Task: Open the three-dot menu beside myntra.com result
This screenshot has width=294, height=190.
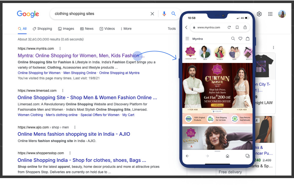Action: [x=60, y=48]
